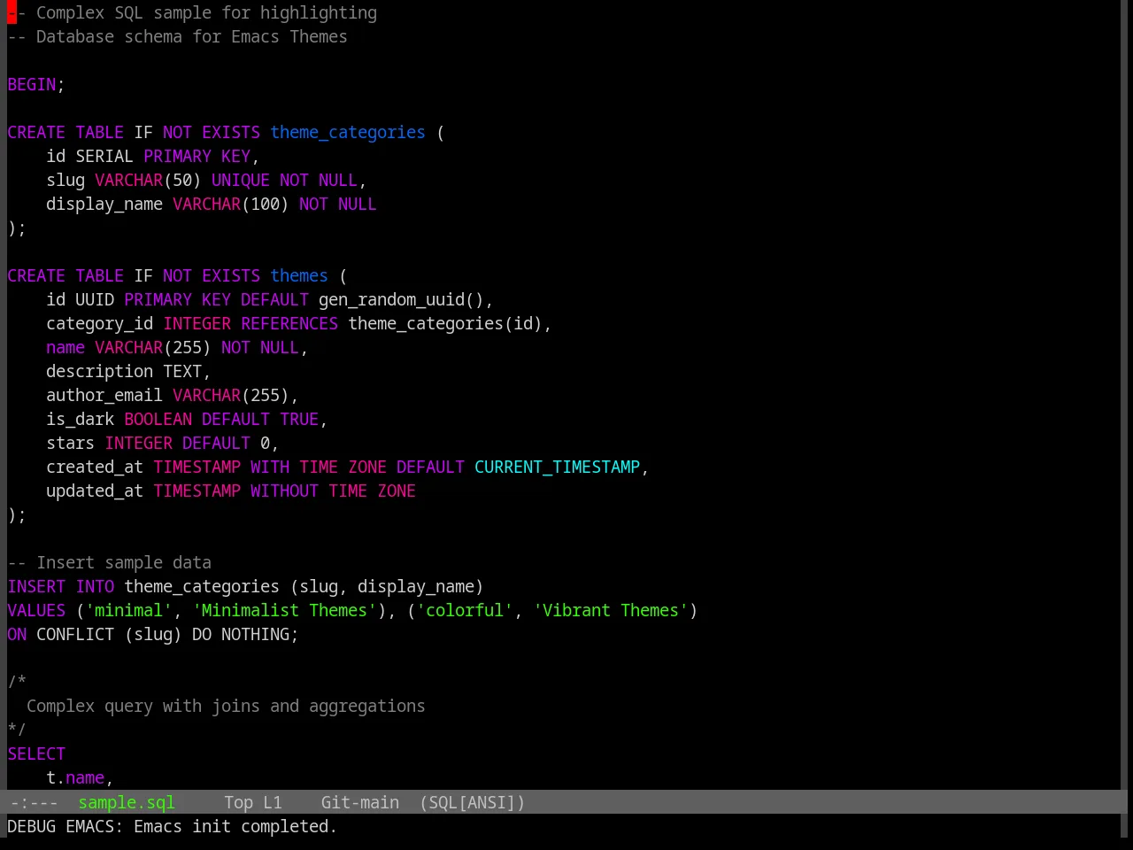
Task: Click the SELECT keyword
Action: [x=36, y=753]
